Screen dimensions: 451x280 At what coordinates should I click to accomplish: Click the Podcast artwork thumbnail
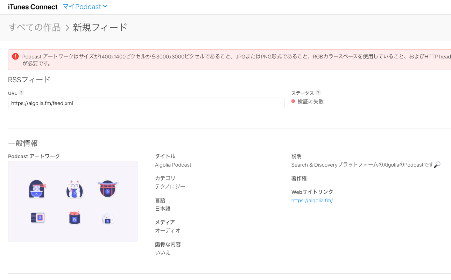(x=73, y=202)
